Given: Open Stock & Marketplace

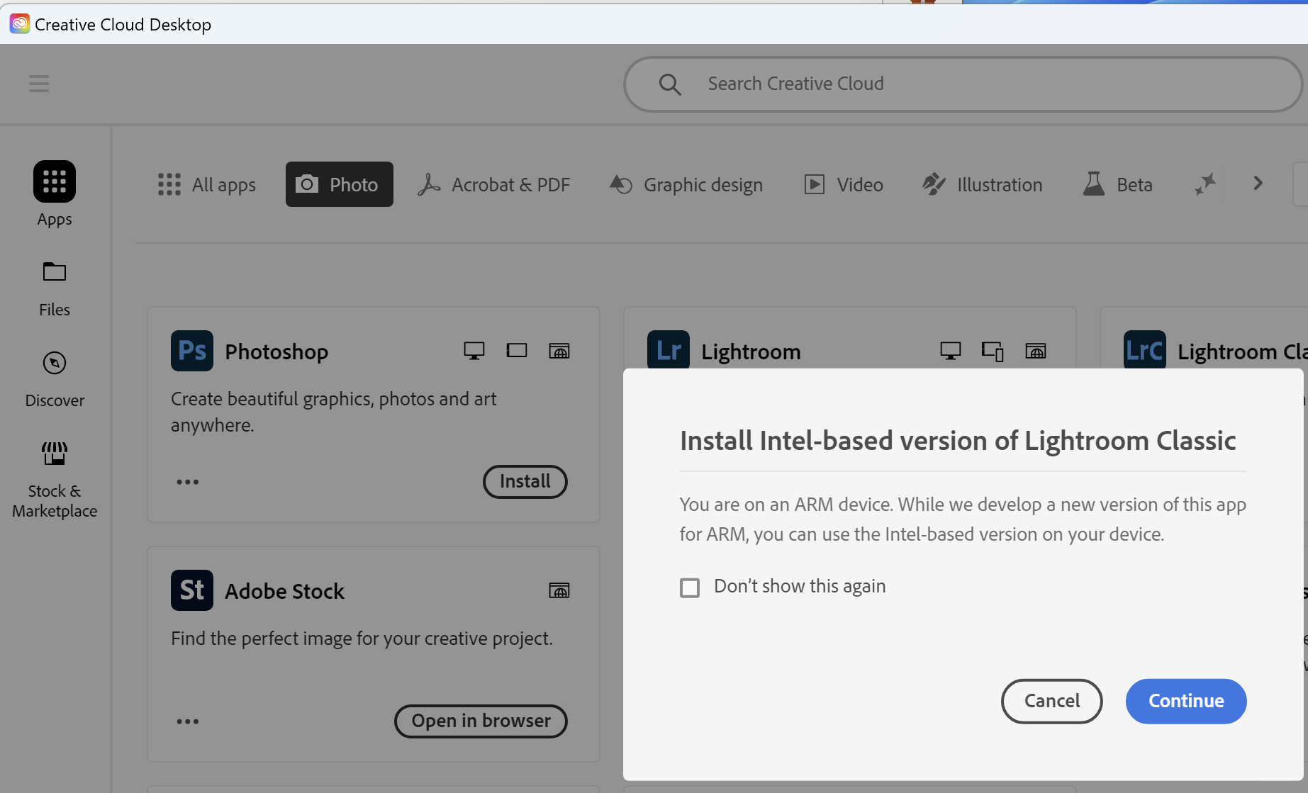Looking at the screenshot, I should 54,467.
